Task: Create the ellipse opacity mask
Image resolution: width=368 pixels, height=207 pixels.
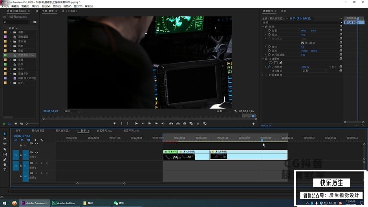Action: 270,63
